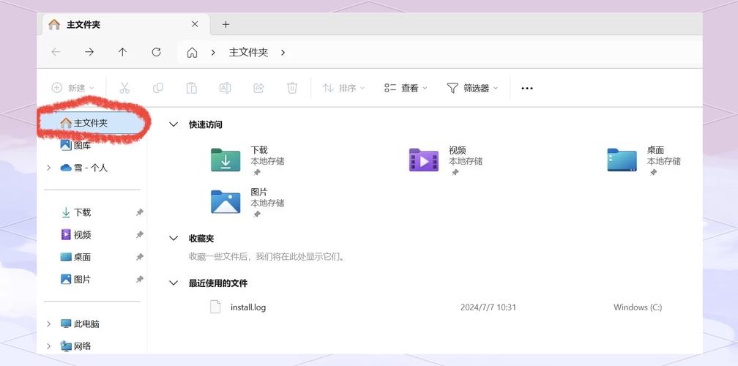Click the Rename icon in toolbar
Image resolution: width=738 pixels, height=366 pixels.
coord(225,88)
